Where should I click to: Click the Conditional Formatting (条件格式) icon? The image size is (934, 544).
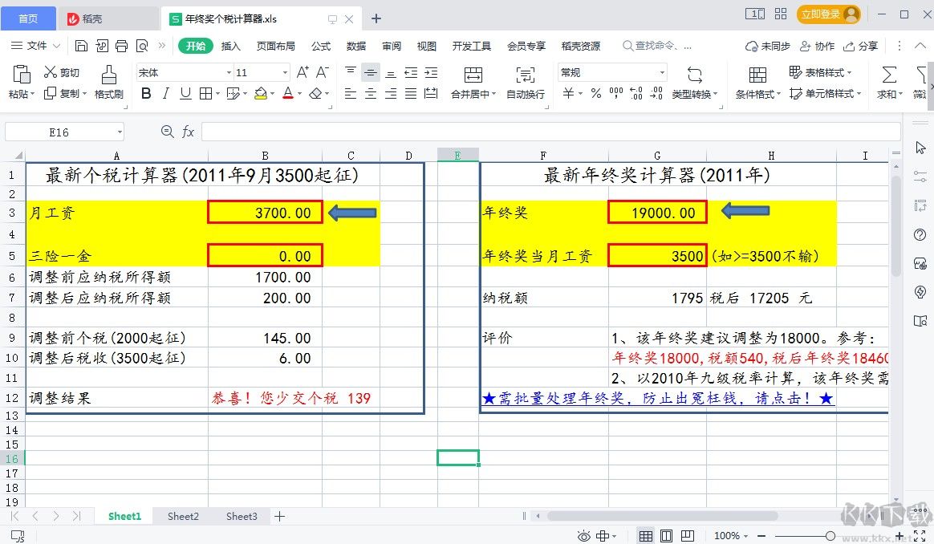pos(757,75)
